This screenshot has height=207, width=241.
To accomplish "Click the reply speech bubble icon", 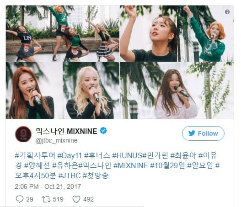I will click(20, 199).
